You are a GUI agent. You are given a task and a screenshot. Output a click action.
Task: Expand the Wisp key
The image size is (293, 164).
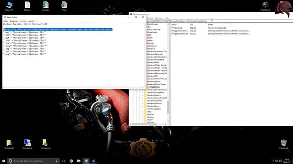pos(142,112)
